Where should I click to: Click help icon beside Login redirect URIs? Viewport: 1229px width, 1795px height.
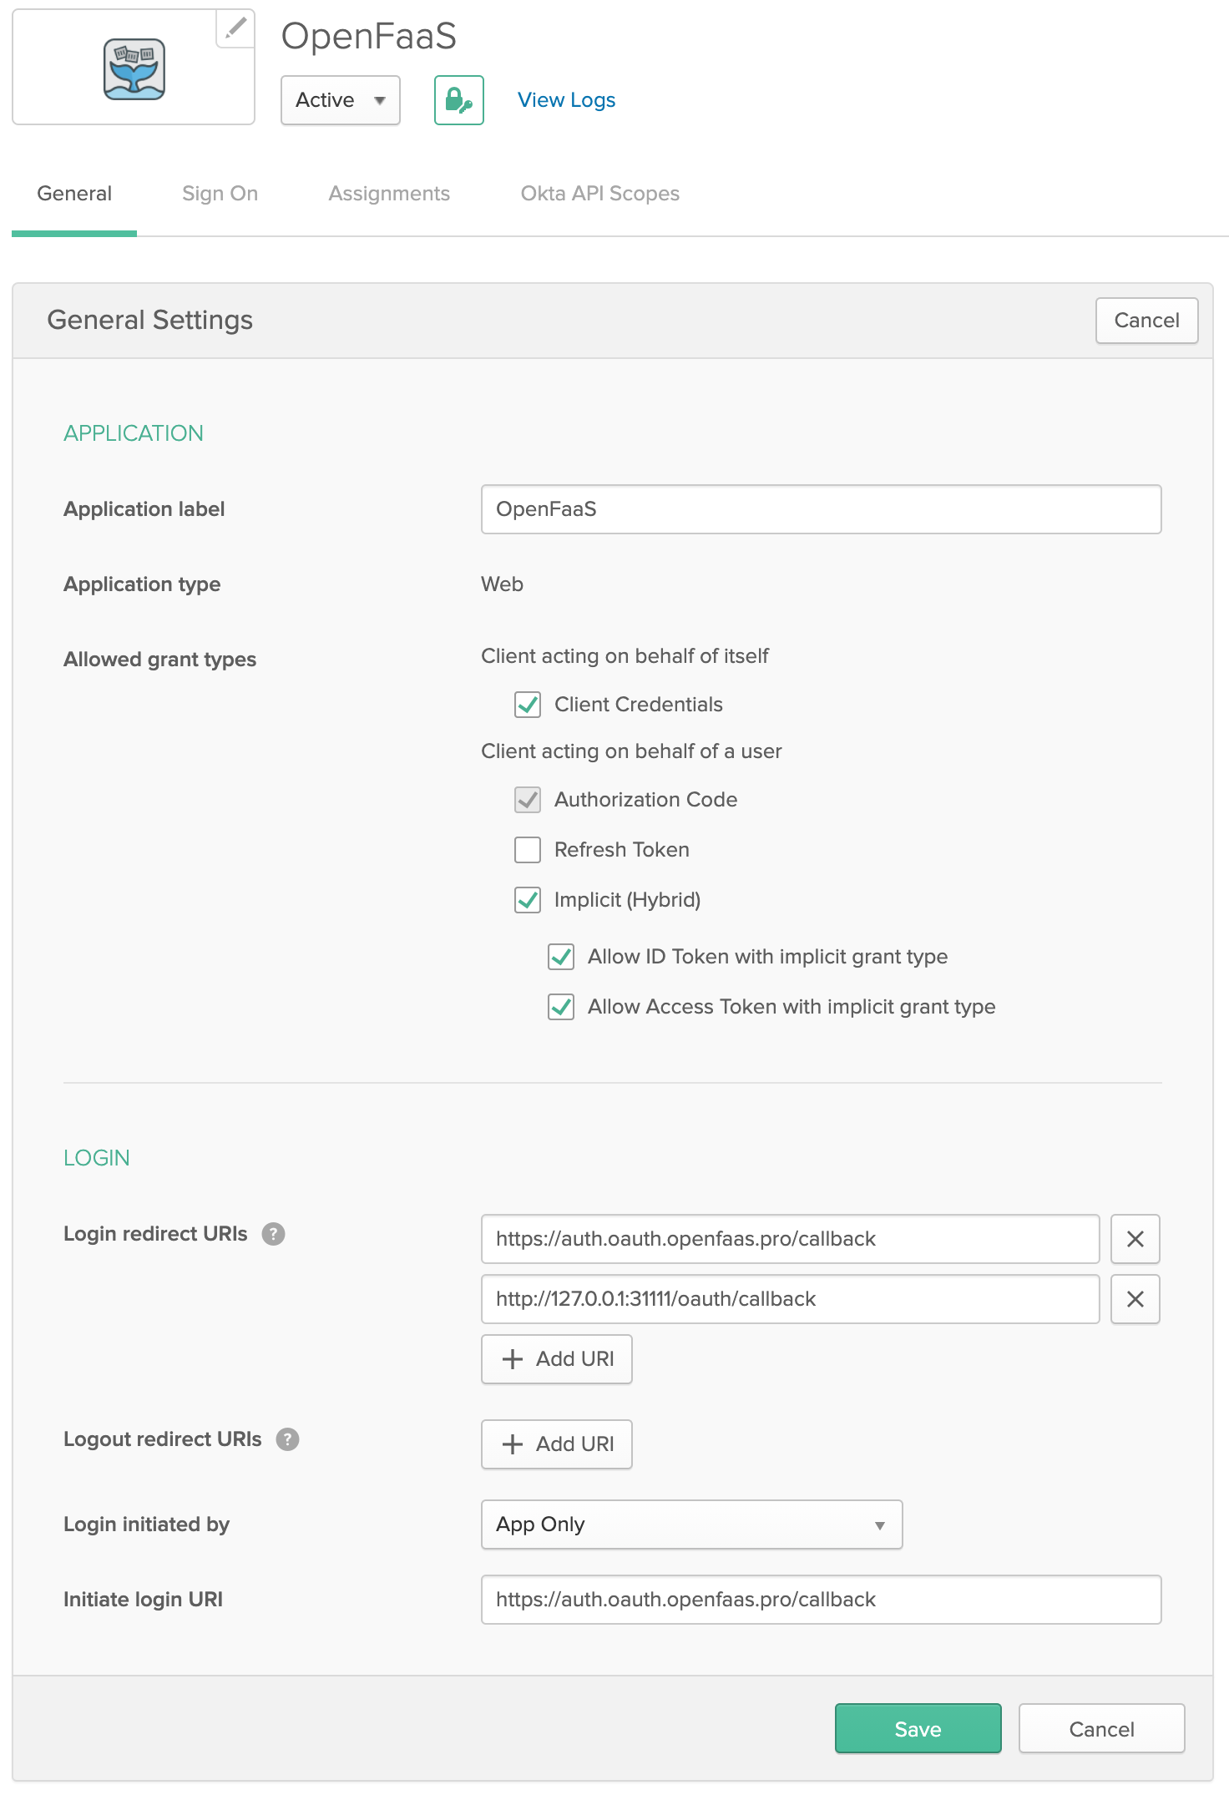coord(273,1234)
